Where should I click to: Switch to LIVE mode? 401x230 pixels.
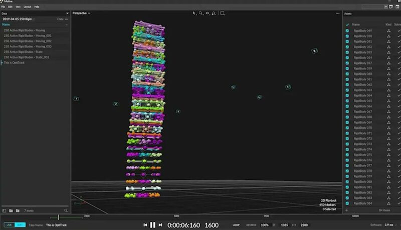click(x=9, y=225)
